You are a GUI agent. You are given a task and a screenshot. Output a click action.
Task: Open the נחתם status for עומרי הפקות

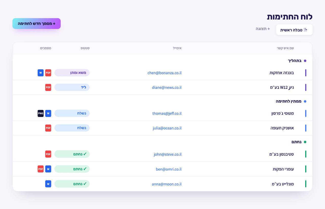[72, 169]
